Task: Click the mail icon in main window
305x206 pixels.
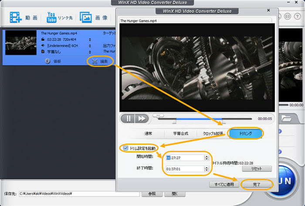Action: pyautogui.click(x=288, y=17)
